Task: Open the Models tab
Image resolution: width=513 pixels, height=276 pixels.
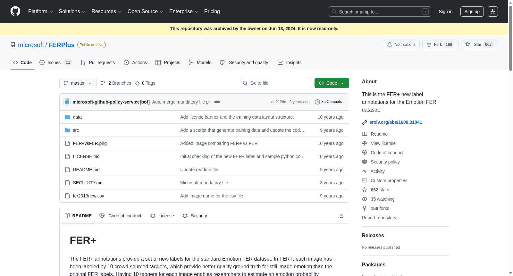Action: point(200,63)
